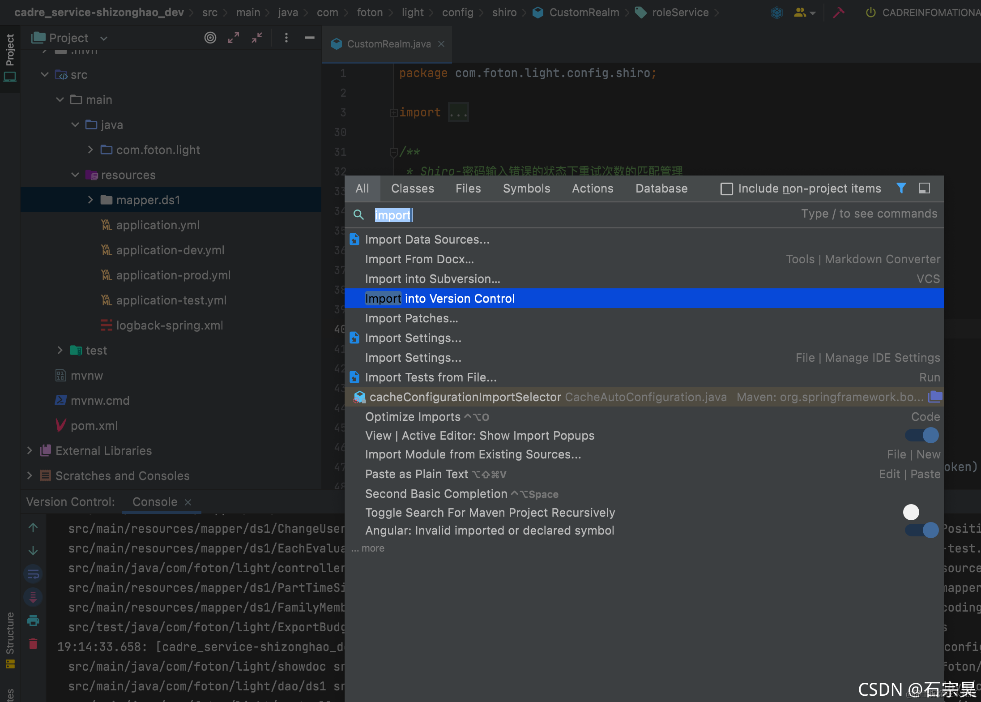Image resolution: width=981 pixels, height=702 pixels.
Task: Select Import Tests from File... result
Action: pos(644,377)
